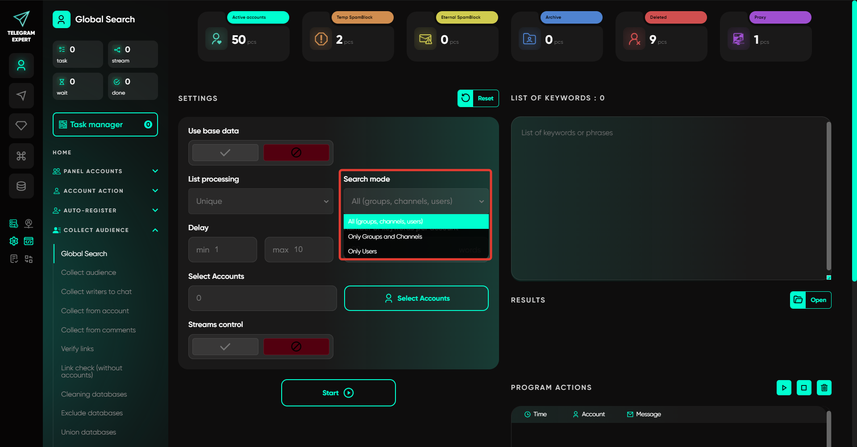
Task: Click the command symbol sidebar icon
Action: 21,156
